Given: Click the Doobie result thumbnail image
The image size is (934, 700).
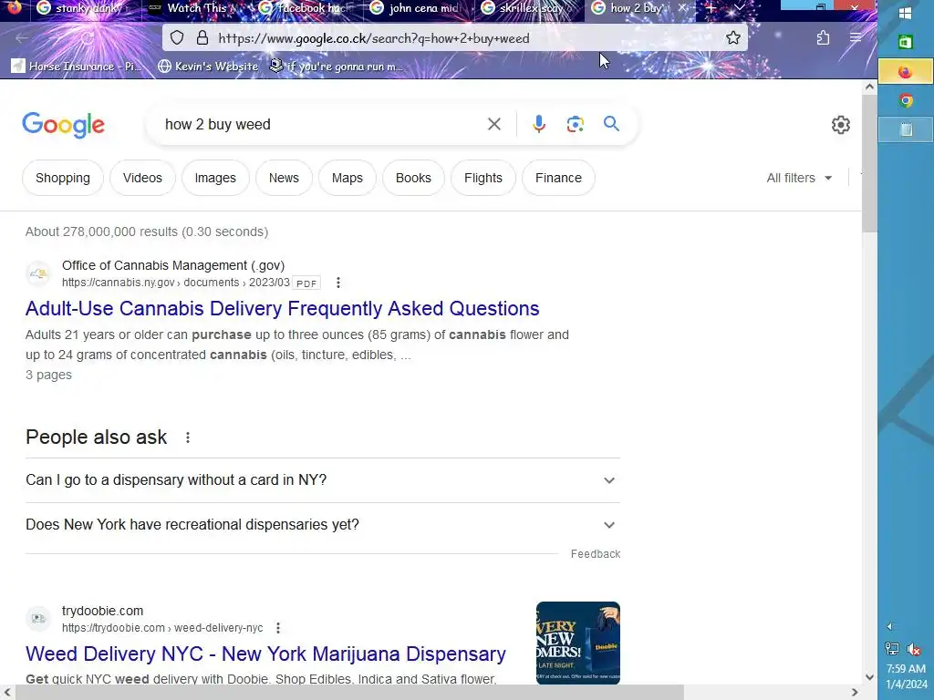Looking at the screenshot, I should (x=577, y=643).
